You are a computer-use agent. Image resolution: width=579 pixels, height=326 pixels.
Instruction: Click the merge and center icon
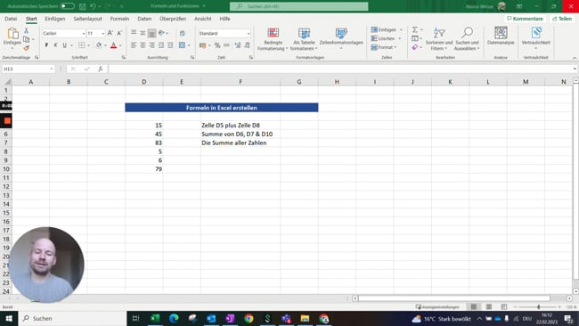click(x=182, y=45)
